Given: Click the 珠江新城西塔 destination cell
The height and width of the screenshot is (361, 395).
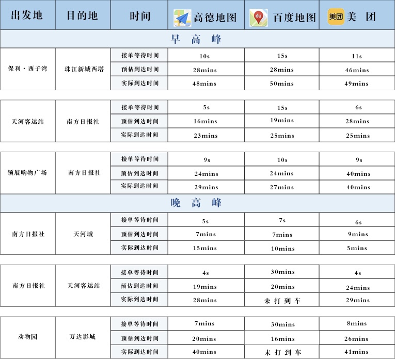Looking at the screenshot, I should tap(83, 69).
